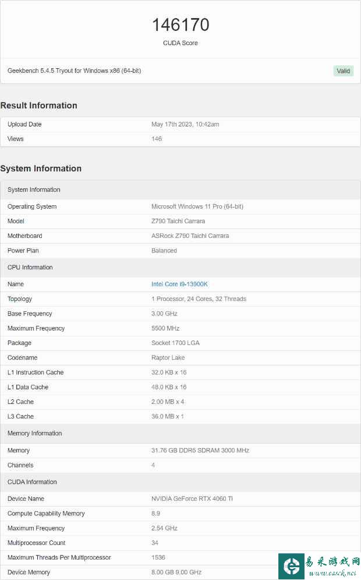Select ASRock Z790 Taichi Carrara motherboard value
Image resolution: width=361 pixels, height=580 pixels.
[190, 235]
